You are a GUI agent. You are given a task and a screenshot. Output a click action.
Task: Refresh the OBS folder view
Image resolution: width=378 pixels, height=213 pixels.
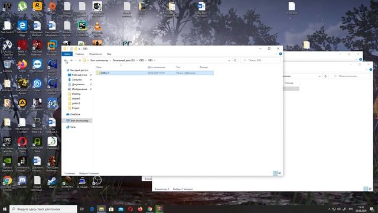[235, 60]
